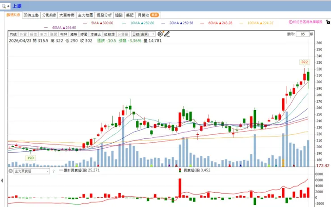Open the 個股分析 tab

pyautogui.click(x=104, y=15)
